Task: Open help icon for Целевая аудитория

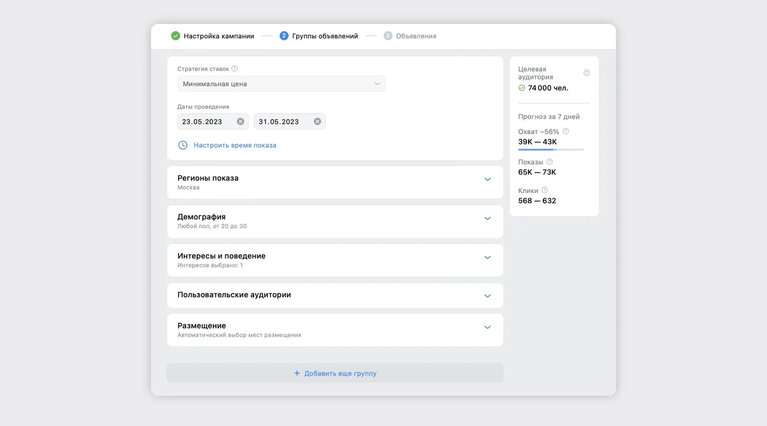Action: click(x=586, y=73)
